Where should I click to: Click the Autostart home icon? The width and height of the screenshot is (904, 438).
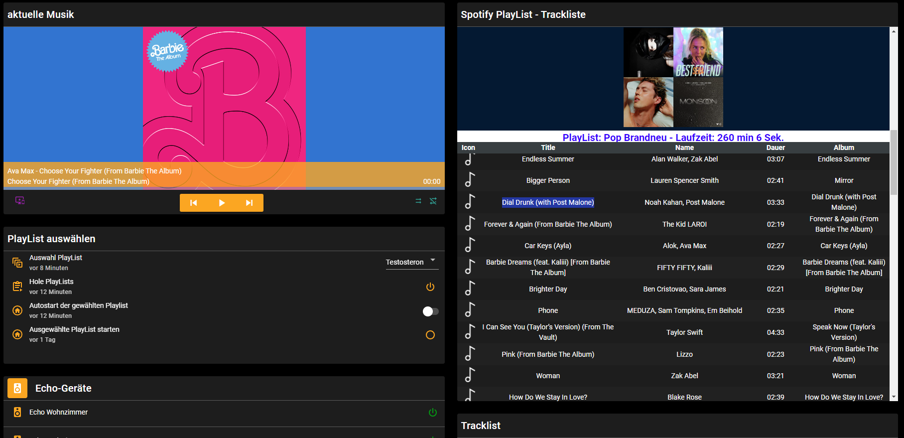tap(17, 310)
